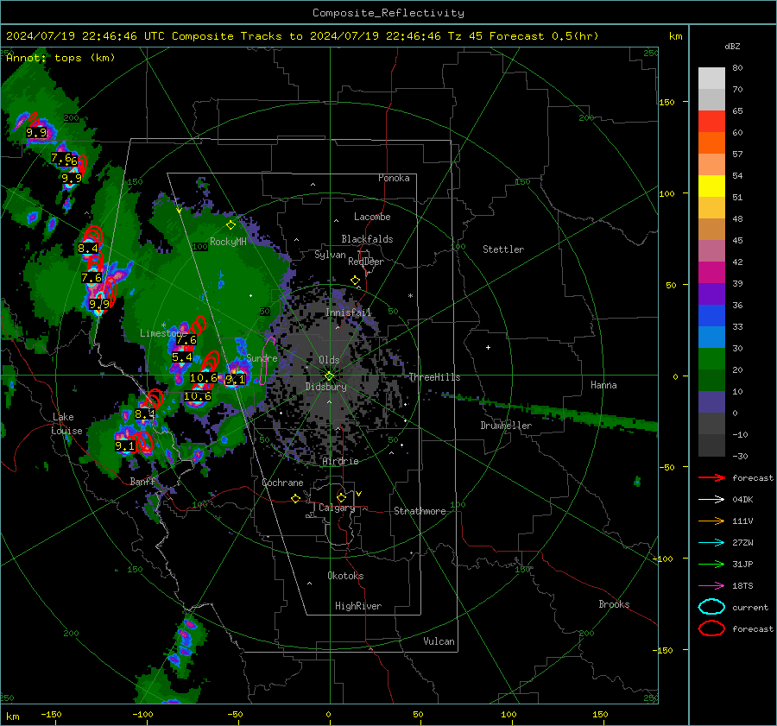Click the Cochrane city label
777x726 pixels.
282,483
